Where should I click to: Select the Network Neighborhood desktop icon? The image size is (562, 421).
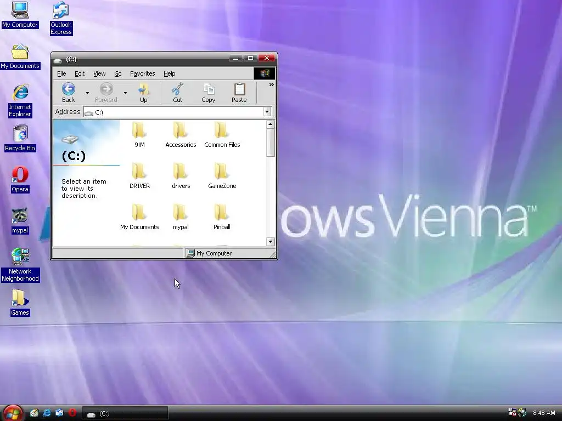coord(20,265)
